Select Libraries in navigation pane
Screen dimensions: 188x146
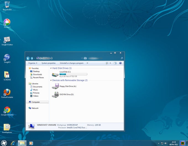35,84
